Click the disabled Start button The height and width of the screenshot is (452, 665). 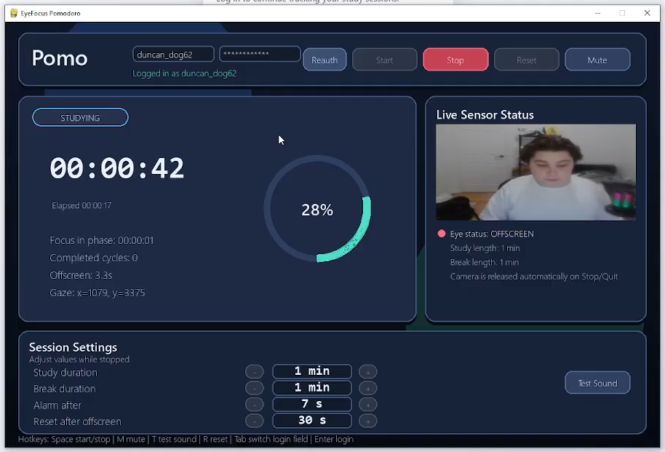[x=384, y=60]
